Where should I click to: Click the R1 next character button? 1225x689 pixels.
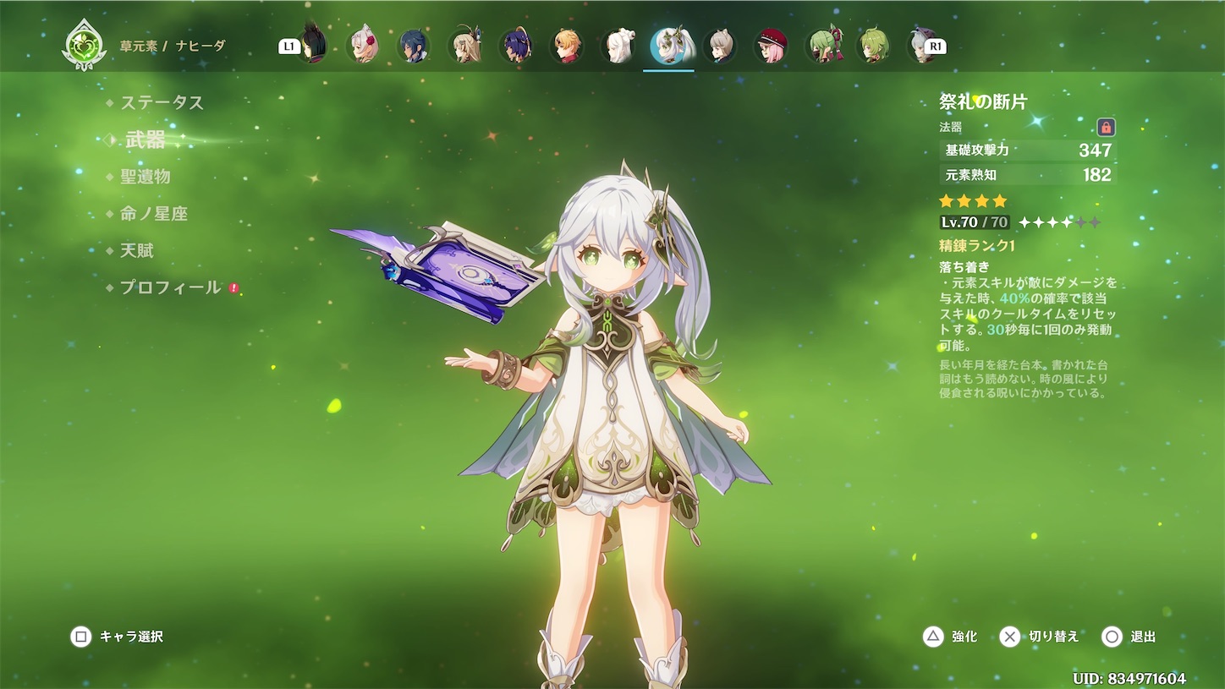click(935, 46)
